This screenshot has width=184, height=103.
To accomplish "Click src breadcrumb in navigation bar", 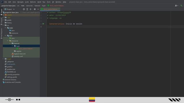I will (x=18, y=6).
